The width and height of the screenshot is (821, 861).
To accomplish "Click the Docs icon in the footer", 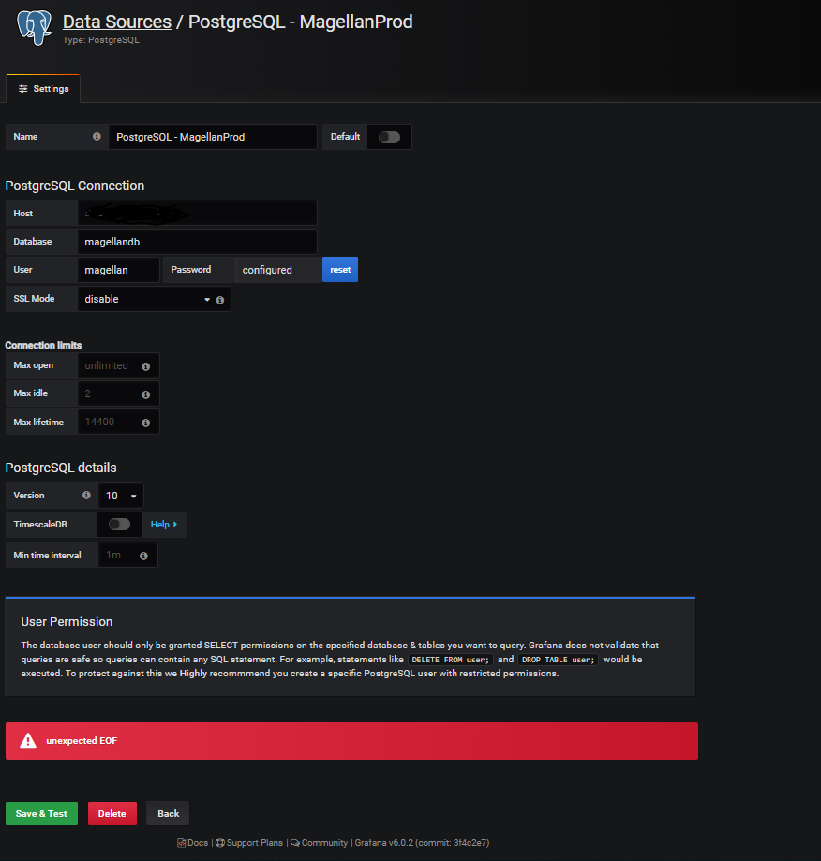I will point(181,842).
